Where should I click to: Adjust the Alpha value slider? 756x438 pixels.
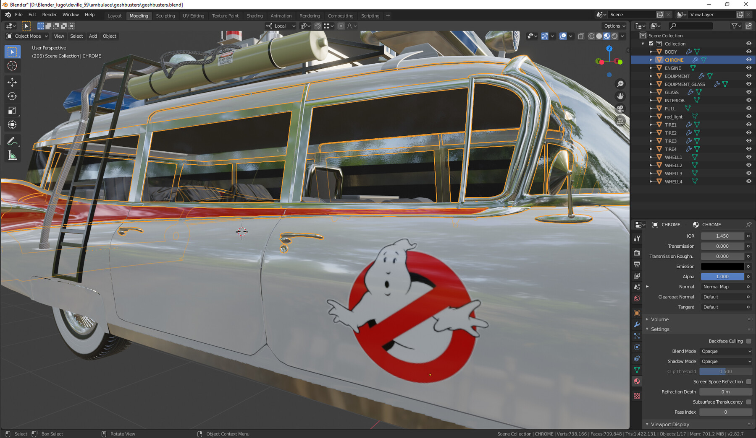click(722, 277)
